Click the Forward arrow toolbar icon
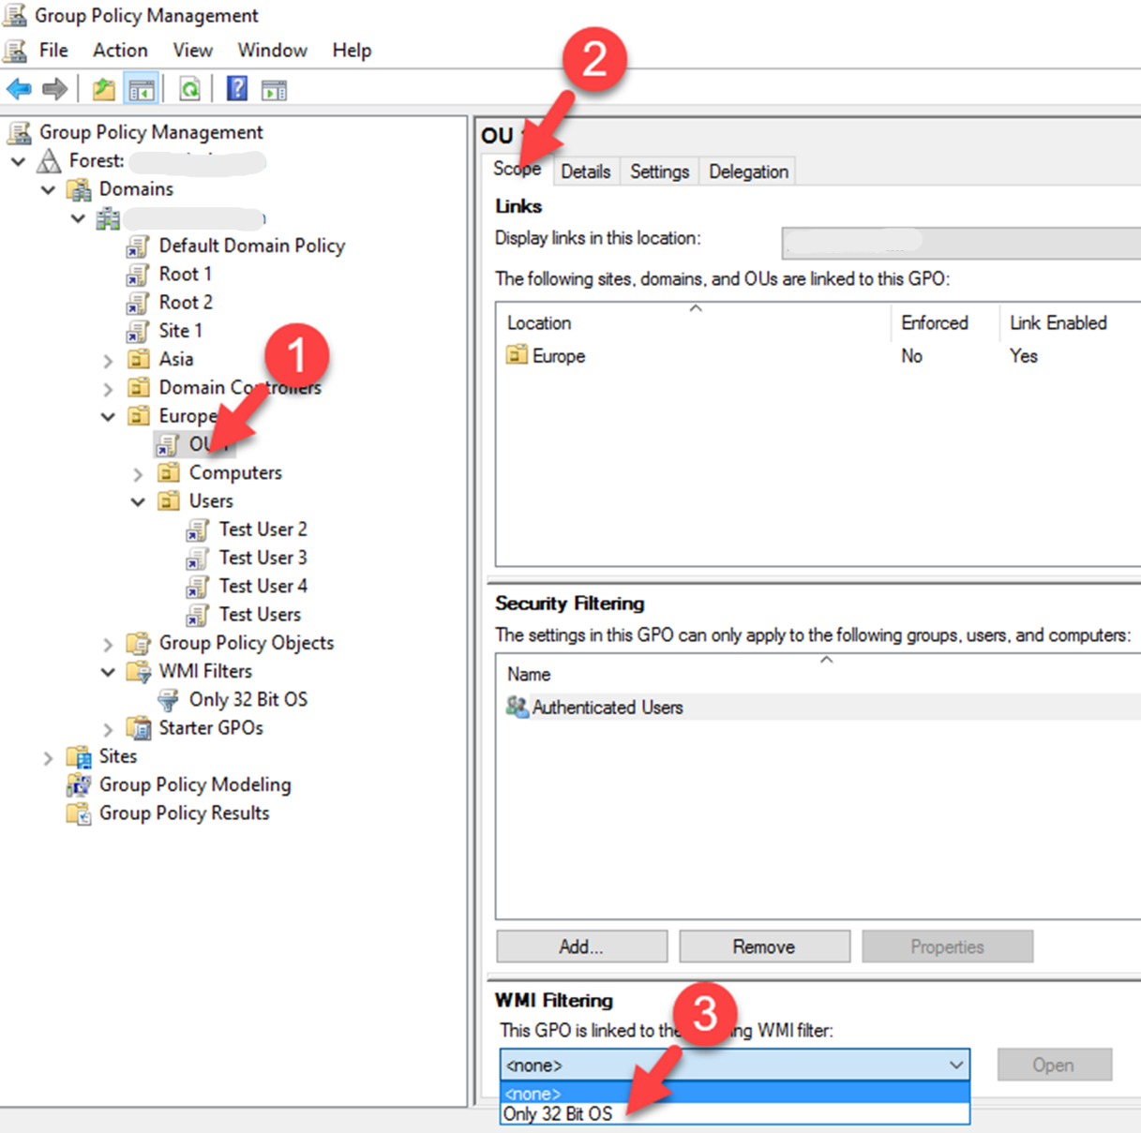The image size is (1141, 1133). coord(55,90)
